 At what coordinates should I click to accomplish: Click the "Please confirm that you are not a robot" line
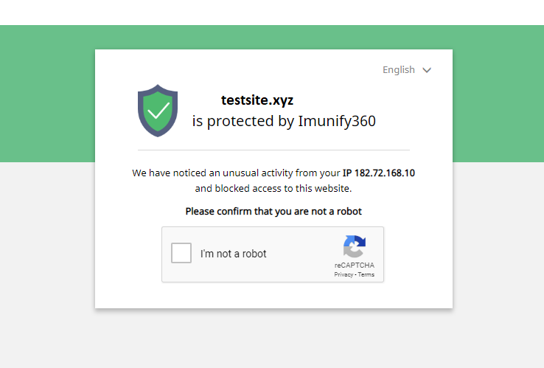(273, 212)
